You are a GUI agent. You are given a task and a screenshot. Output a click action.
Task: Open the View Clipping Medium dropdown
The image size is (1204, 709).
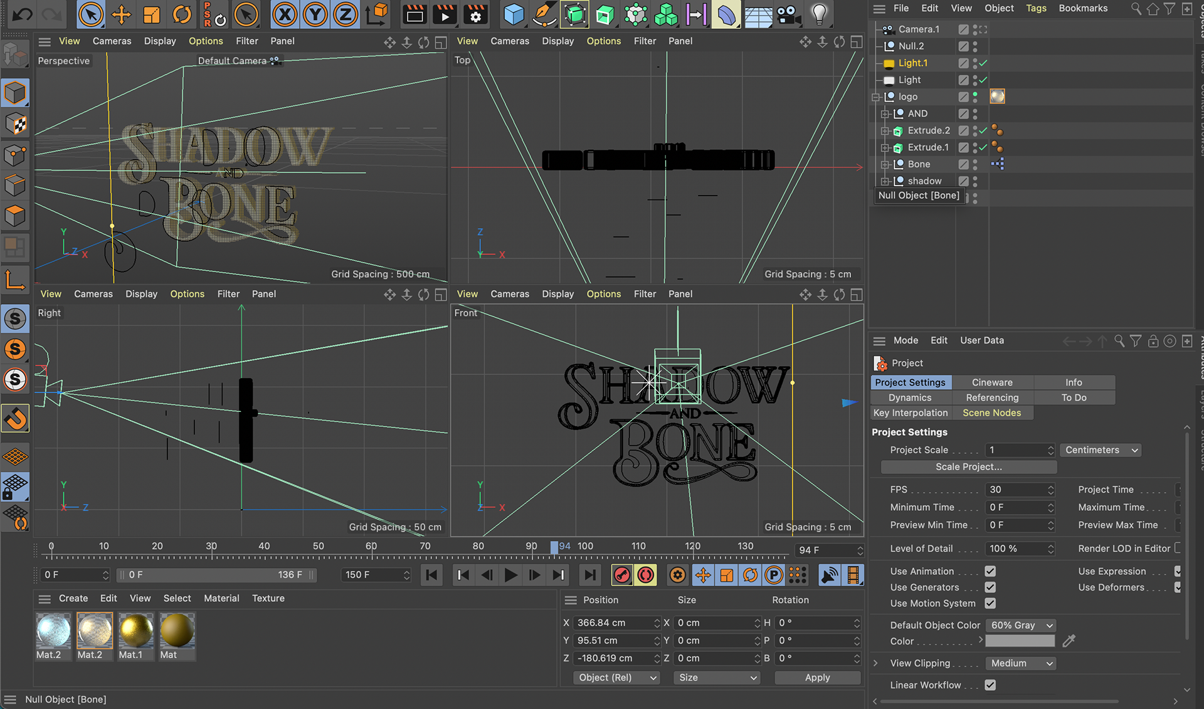1020,663
